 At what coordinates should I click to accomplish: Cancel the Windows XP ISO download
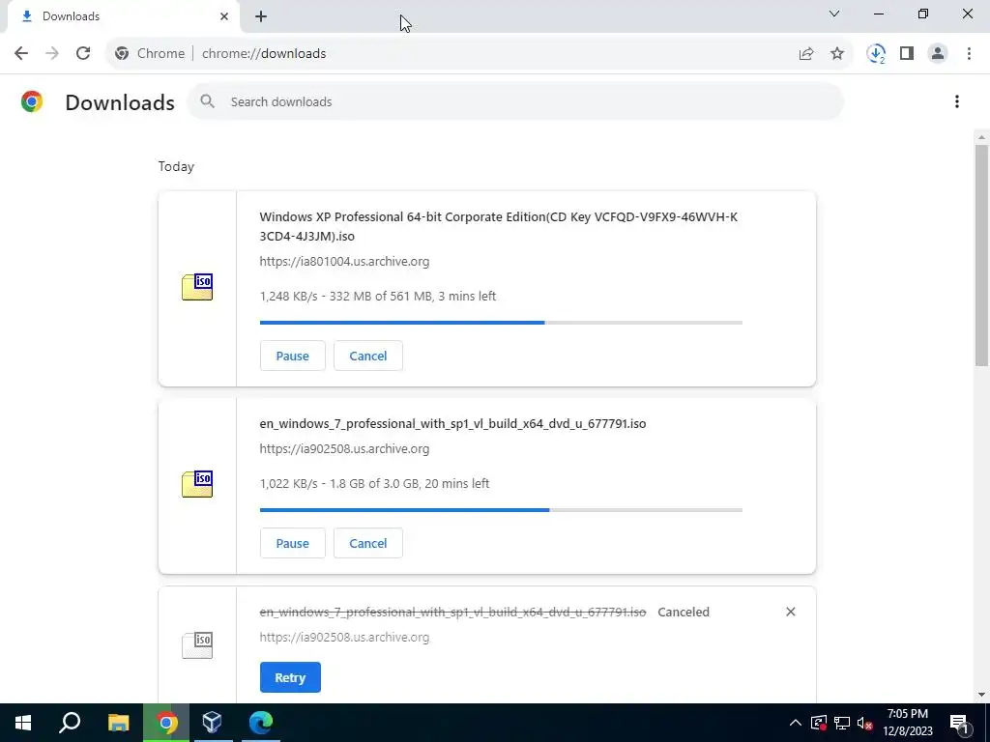pyautogui.click(x=368, y=356)
